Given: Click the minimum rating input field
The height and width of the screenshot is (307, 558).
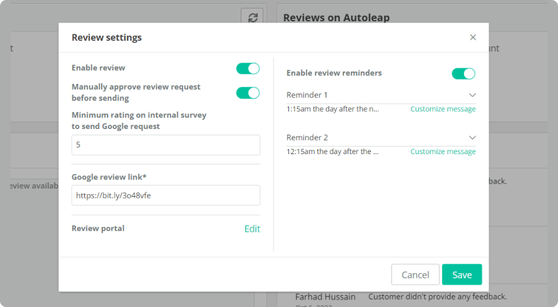Looking at the screenshot, I should (x=166, y=145).
